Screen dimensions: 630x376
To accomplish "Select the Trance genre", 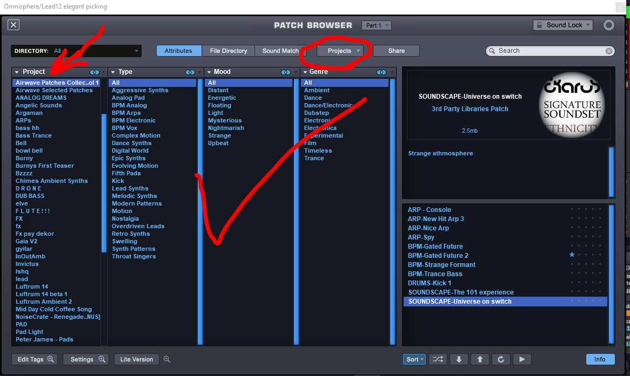I will click(314, 159).
